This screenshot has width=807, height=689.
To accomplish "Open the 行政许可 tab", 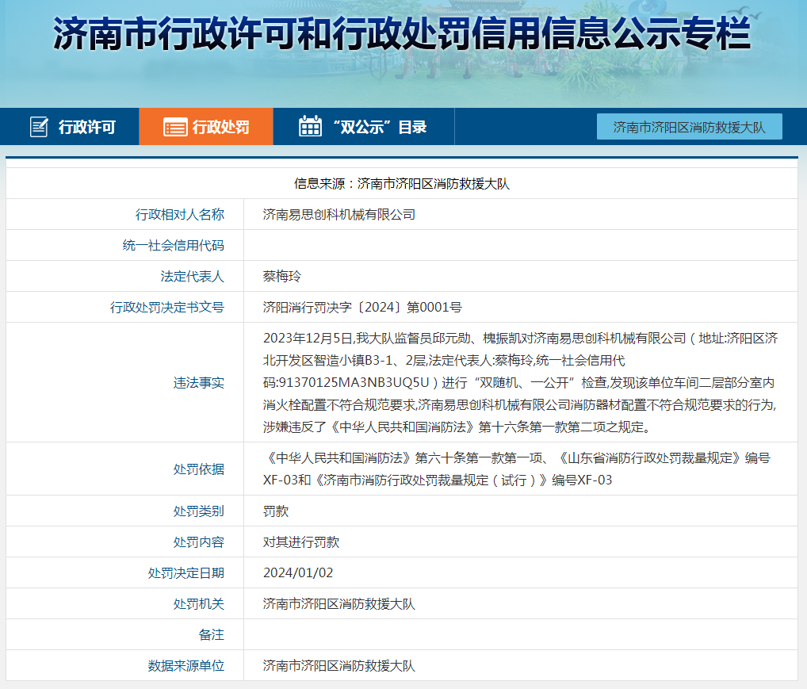I will [70, 127].
